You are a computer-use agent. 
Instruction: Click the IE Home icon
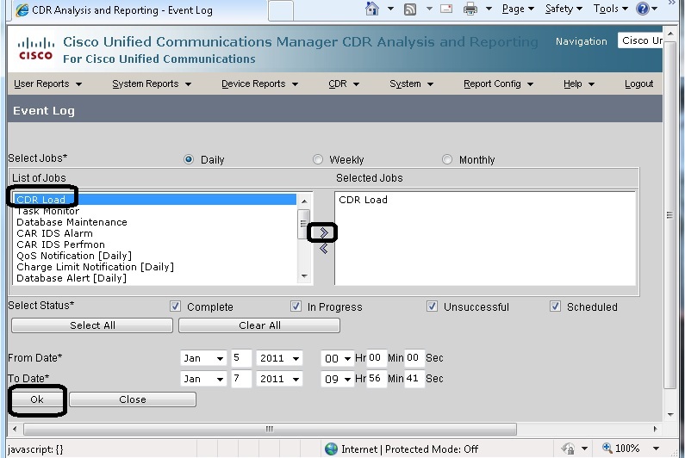371,9
